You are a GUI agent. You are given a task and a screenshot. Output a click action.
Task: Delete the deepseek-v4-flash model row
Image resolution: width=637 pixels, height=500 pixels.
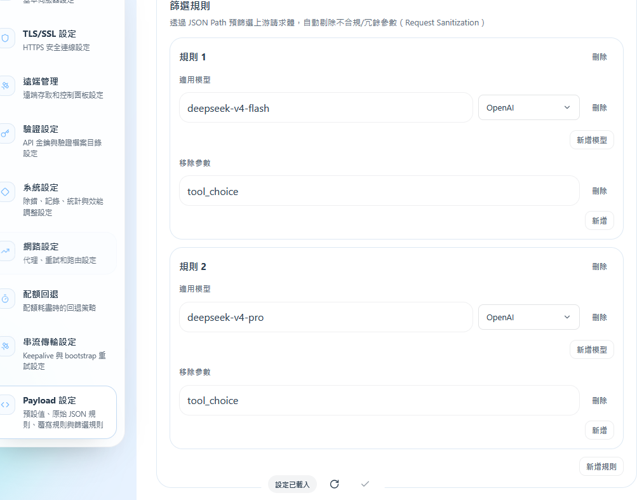(600, 108)
